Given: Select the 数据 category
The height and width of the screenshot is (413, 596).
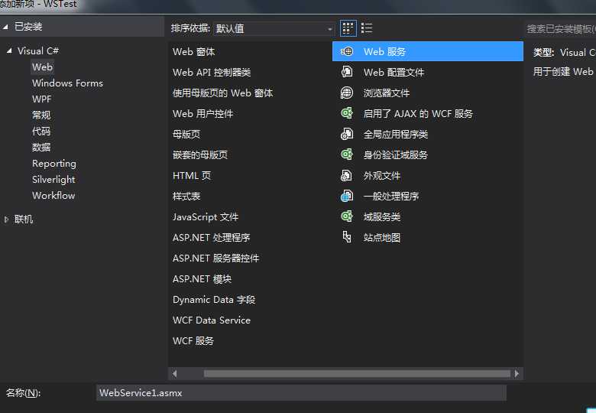Looking at the screenshot, I should [41, 147].
